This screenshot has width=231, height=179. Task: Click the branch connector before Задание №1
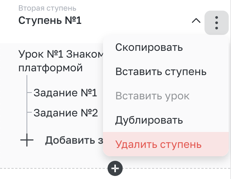click(x=29, y=93)
